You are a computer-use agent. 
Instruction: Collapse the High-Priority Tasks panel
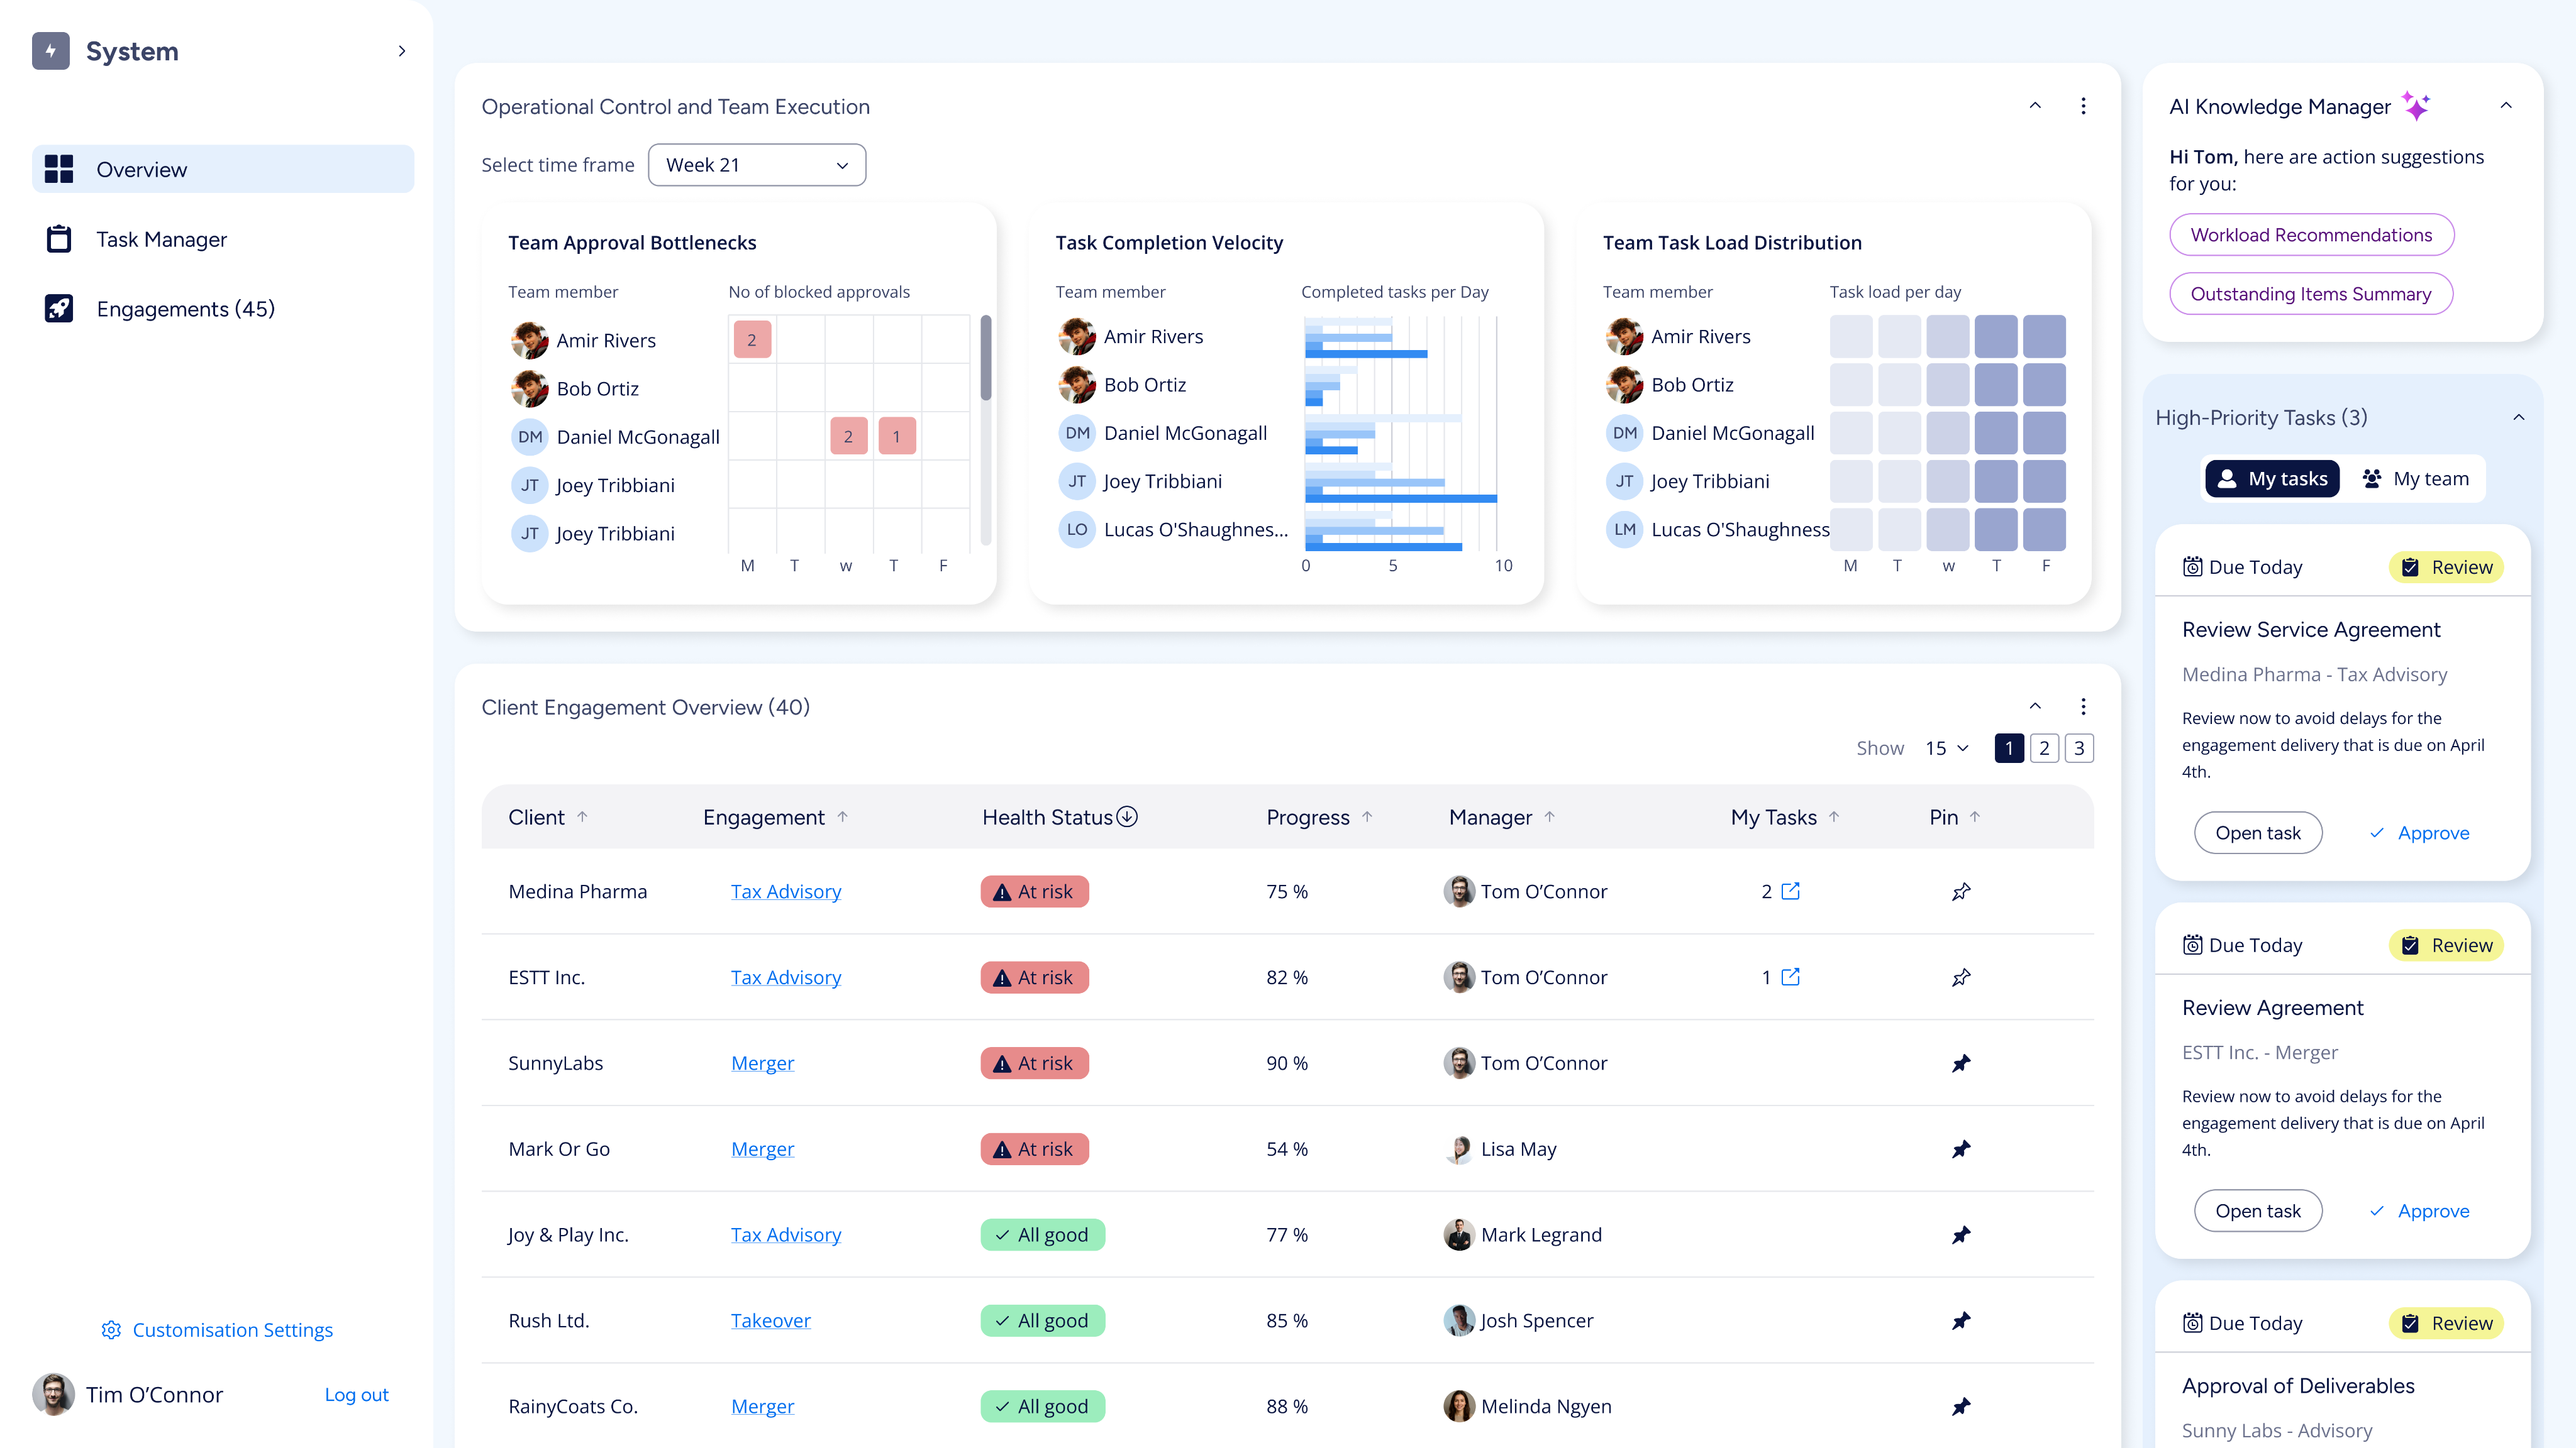point(2518,418)
